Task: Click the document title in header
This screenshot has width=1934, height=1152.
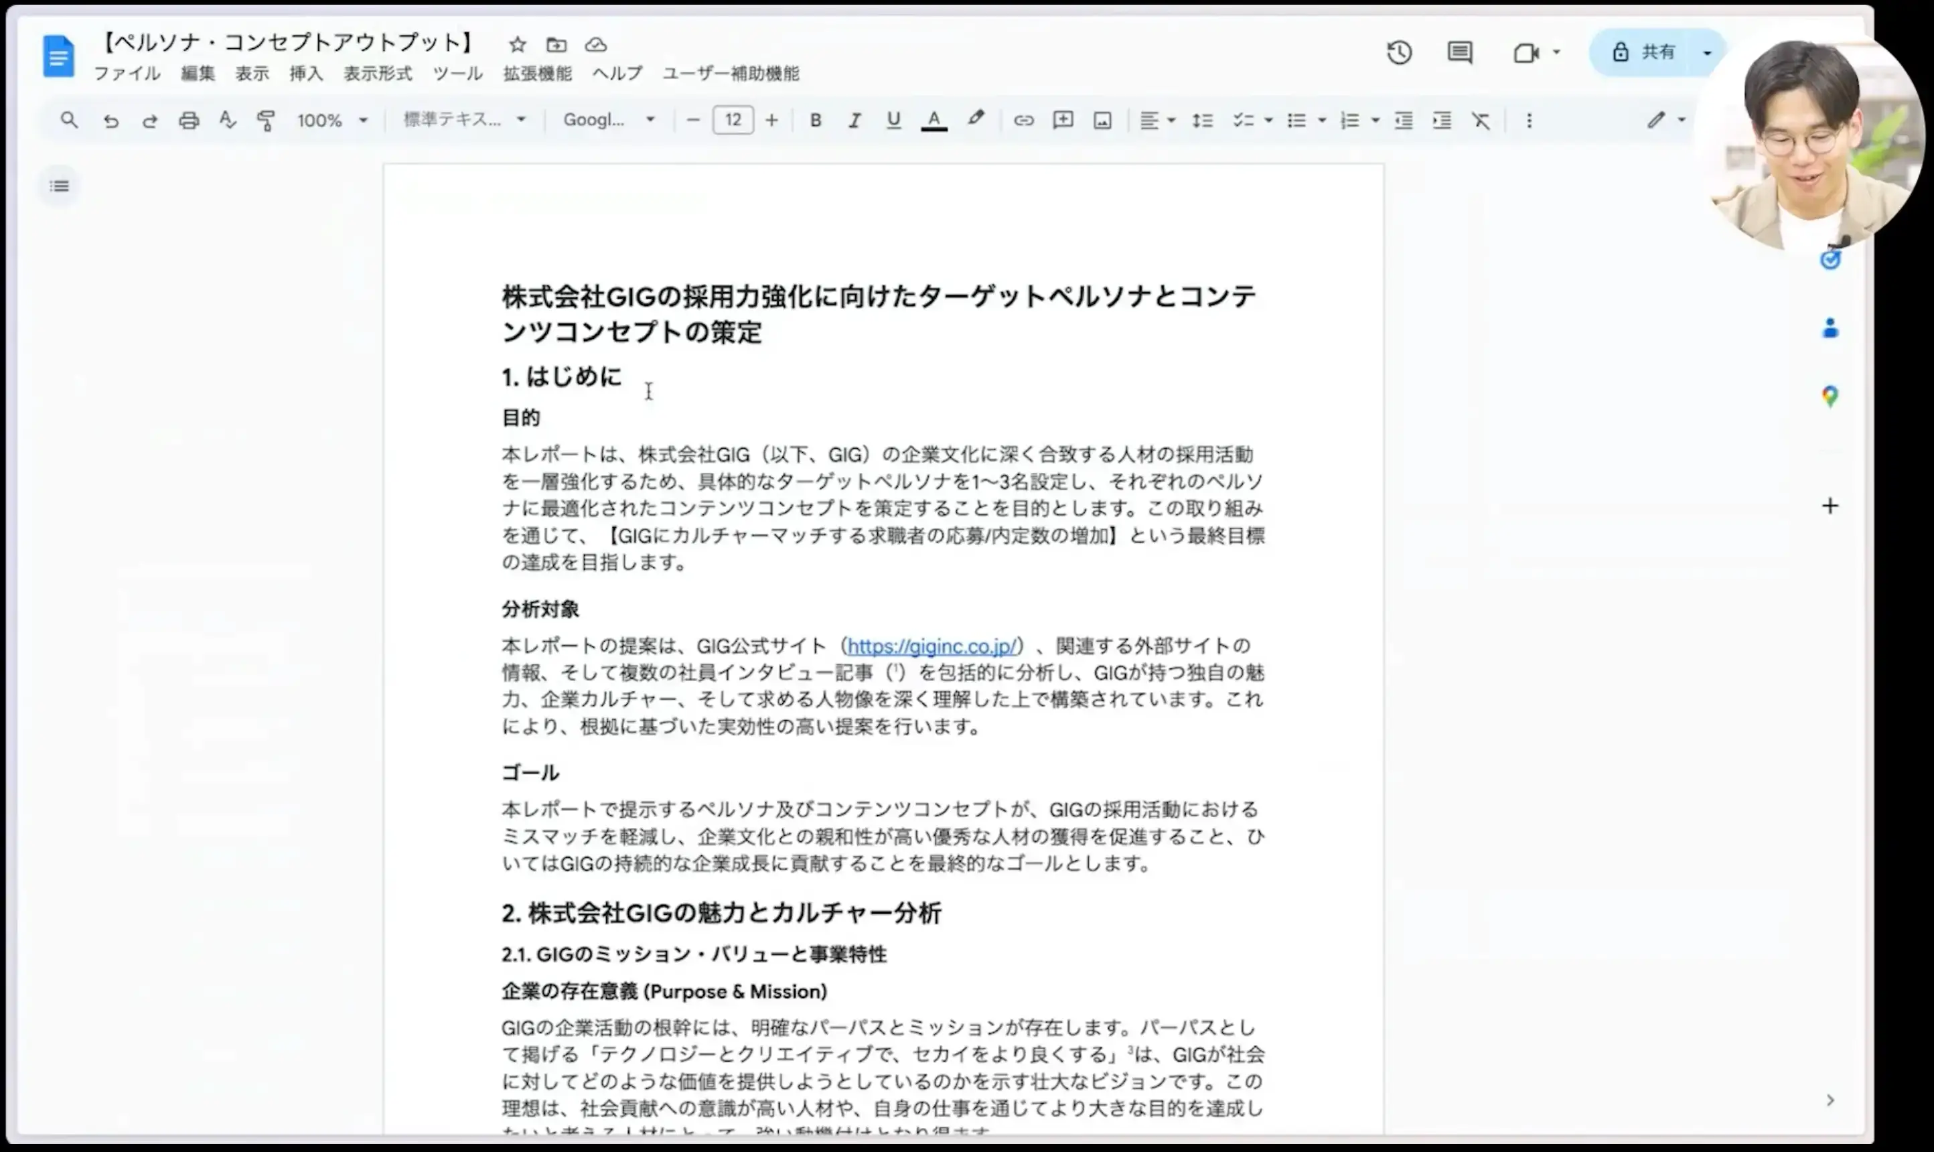Action: coord(288,43)
